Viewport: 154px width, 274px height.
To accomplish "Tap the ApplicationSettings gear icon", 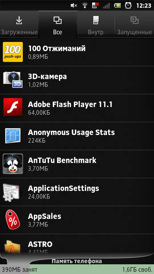I will click(11, 192).
